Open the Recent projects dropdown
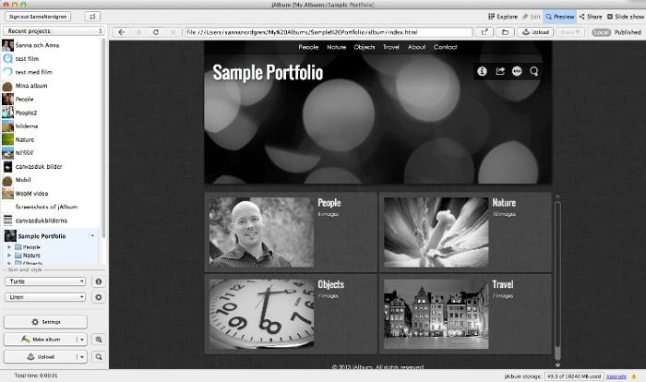 pyautogui.click(x=54, y=31)
